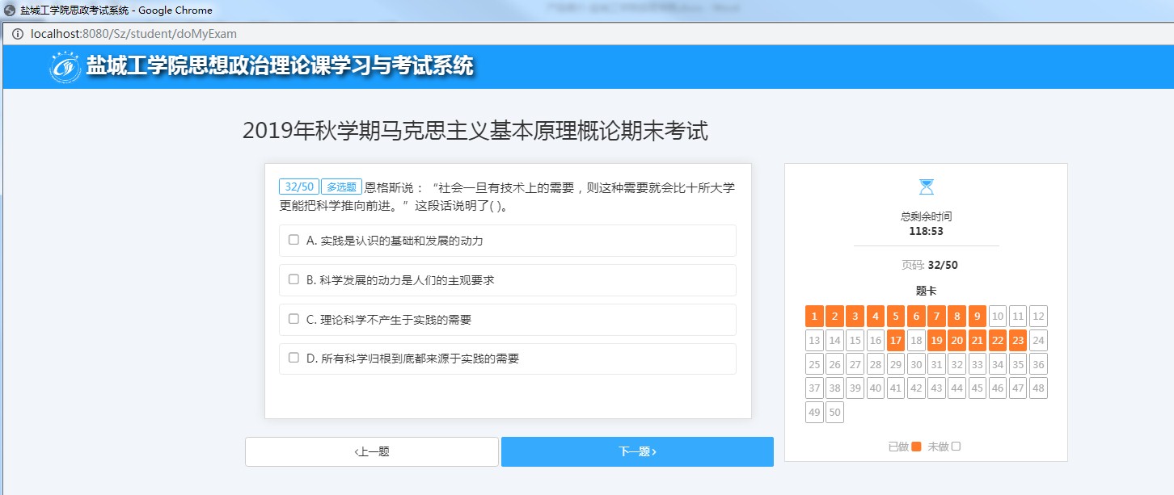
Task: Click the school logo in header
Action: (x=65, y=67)
